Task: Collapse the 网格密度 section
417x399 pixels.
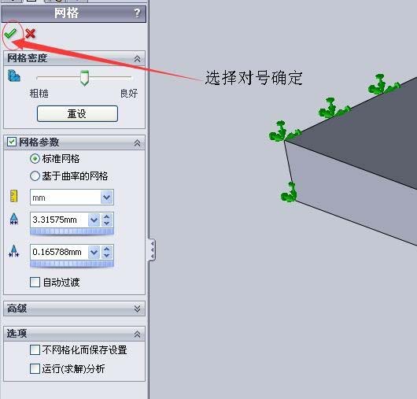Action: click(x=137, y=58)
